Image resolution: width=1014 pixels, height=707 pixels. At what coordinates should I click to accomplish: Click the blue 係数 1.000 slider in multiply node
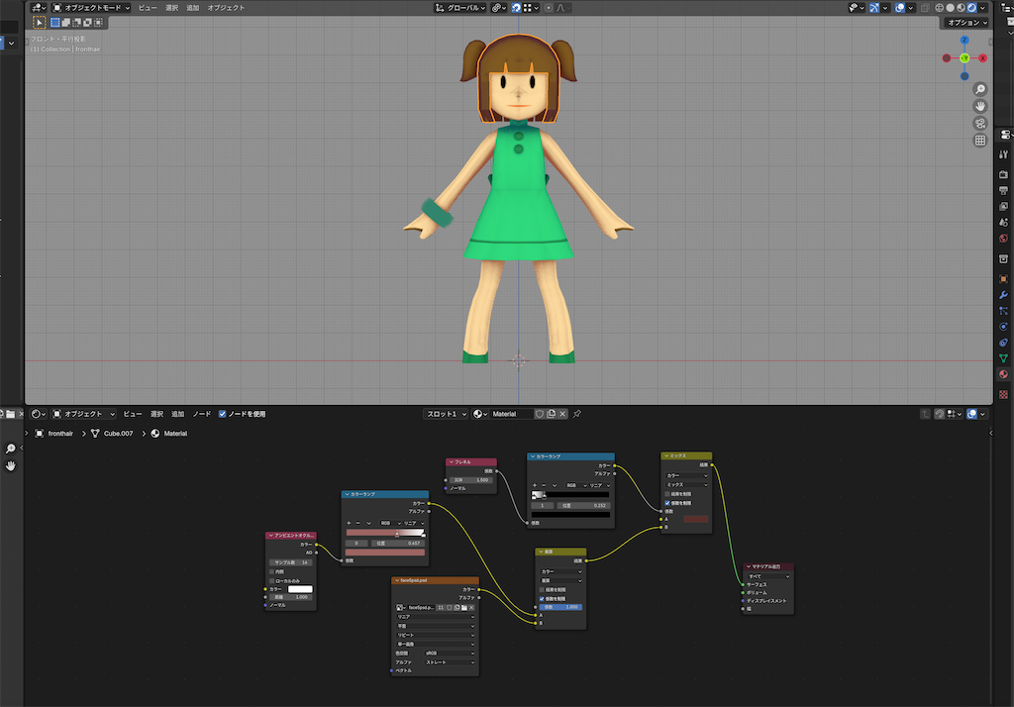coord(560,607)
